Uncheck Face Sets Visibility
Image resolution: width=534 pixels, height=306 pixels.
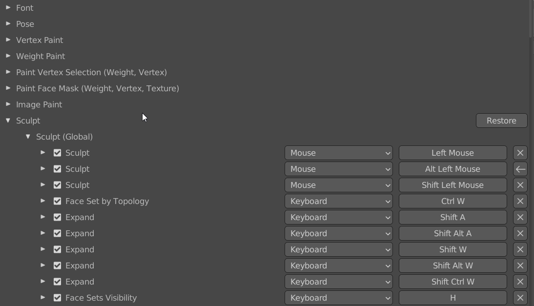tap(57, 298)
